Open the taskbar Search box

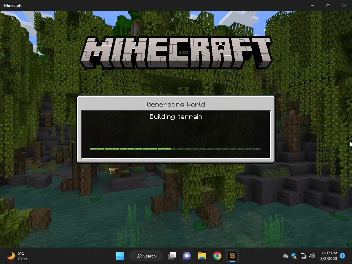pos(146,256)
